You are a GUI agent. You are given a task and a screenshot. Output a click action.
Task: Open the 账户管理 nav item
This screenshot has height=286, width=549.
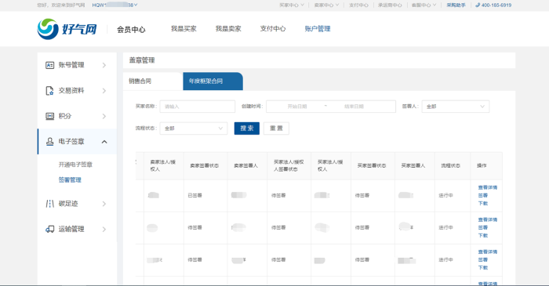click(318, 29)
